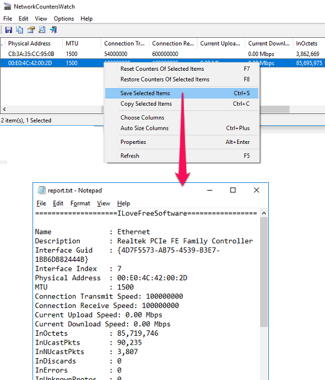Image resolution: width=325 pixels, height=380 pixels.
Task: Click the 3,862,669 InOctets cell
Action: (307, 54)
